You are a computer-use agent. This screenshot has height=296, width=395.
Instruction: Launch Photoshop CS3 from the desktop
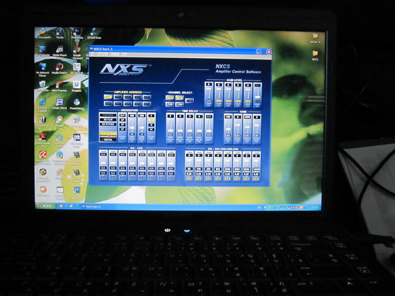coord(77,35)
